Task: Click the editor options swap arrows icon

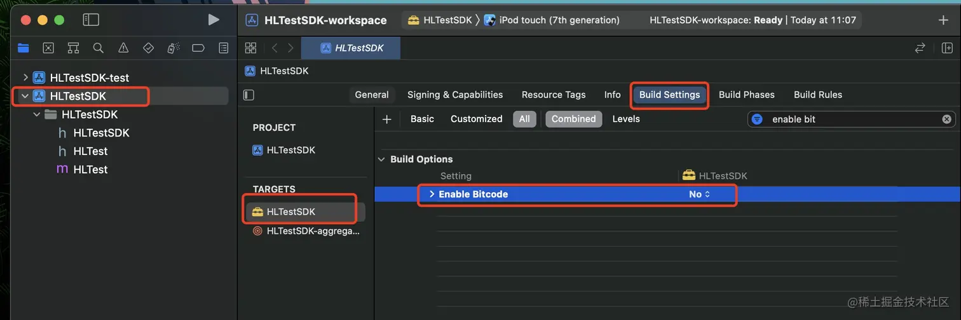Action: [x=920, y=48]
